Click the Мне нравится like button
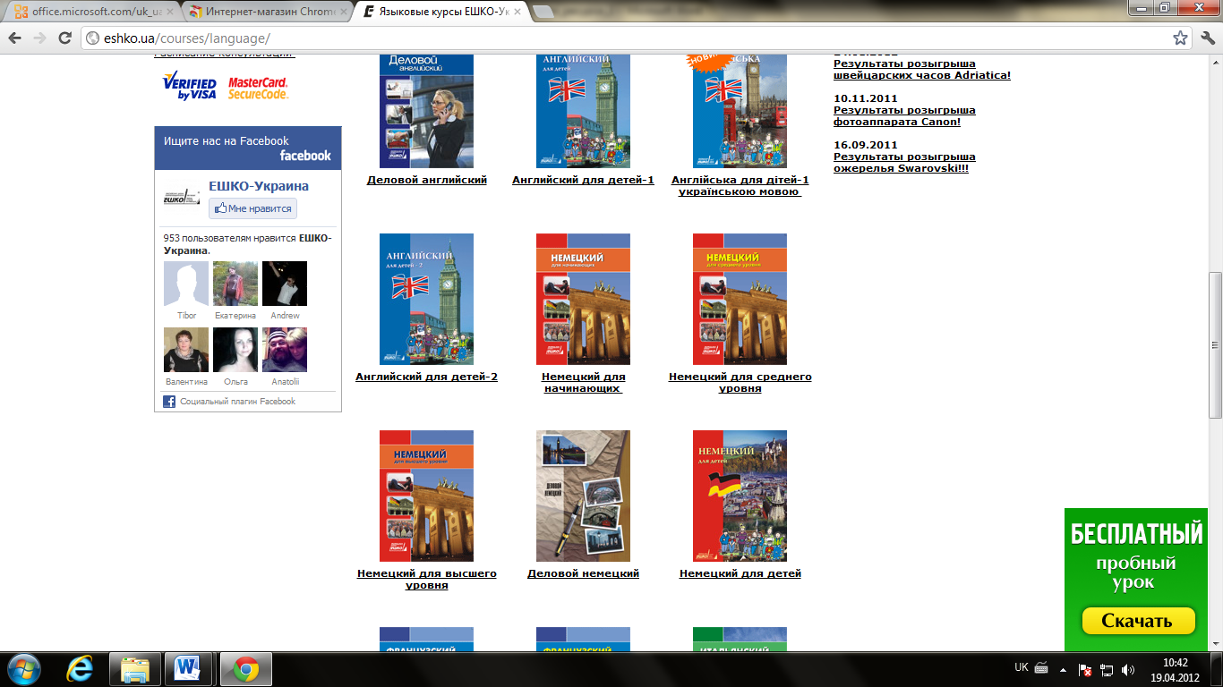This screenshot has height=687, width=1223. pyautogui.click(x=253, y=208)
